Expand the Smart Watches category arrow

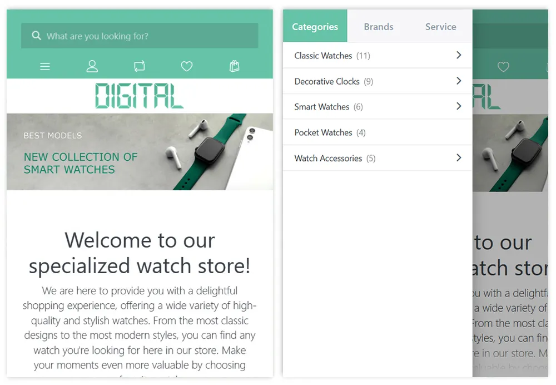point(459,106)
